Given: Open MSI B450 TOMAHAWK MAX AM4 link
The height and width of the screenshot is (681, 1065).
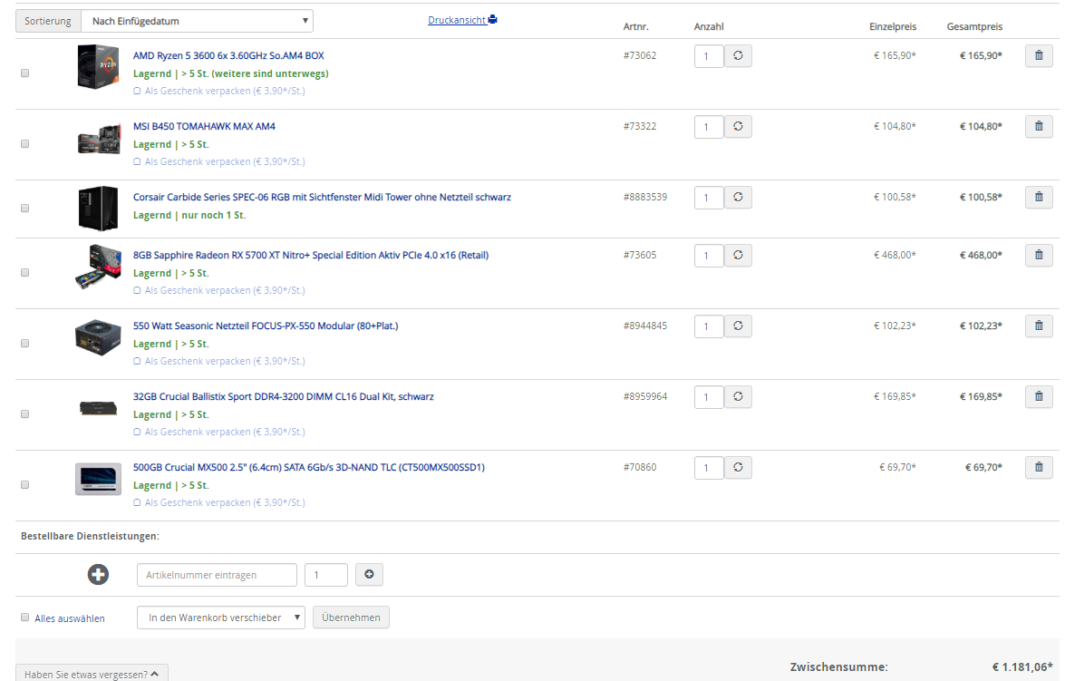Looking at the screenshot, I should [204, 126].
